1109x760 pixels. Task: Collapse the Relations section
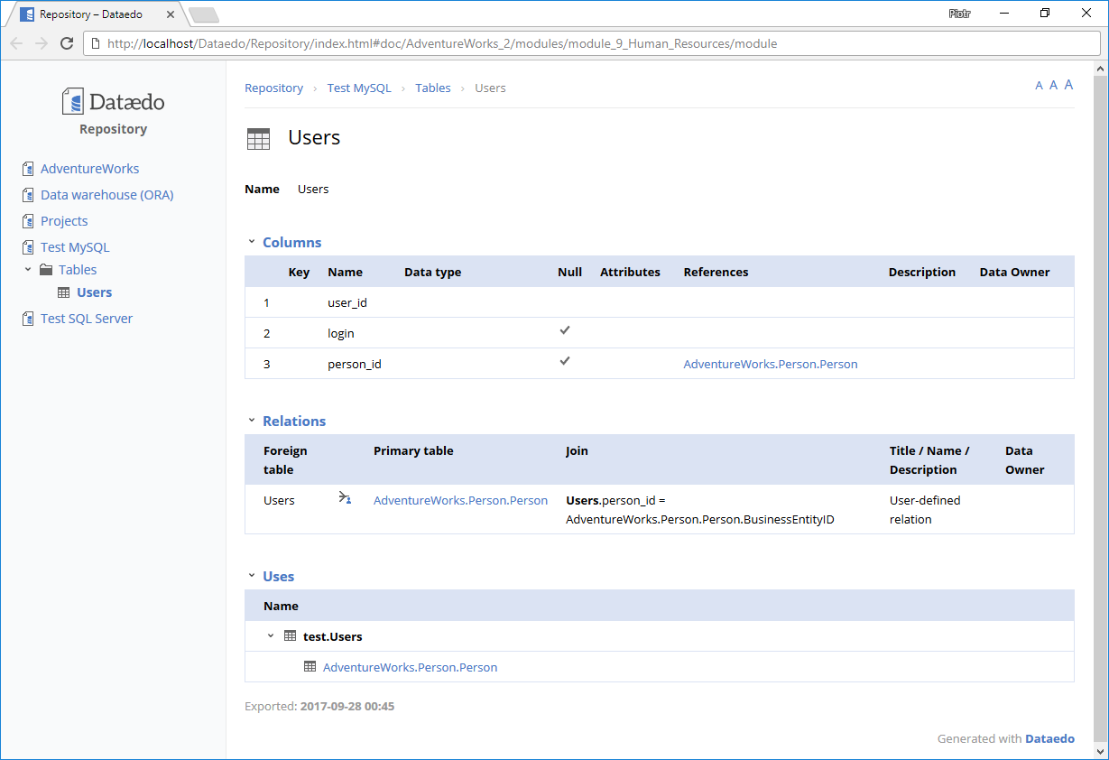[252, 421]
